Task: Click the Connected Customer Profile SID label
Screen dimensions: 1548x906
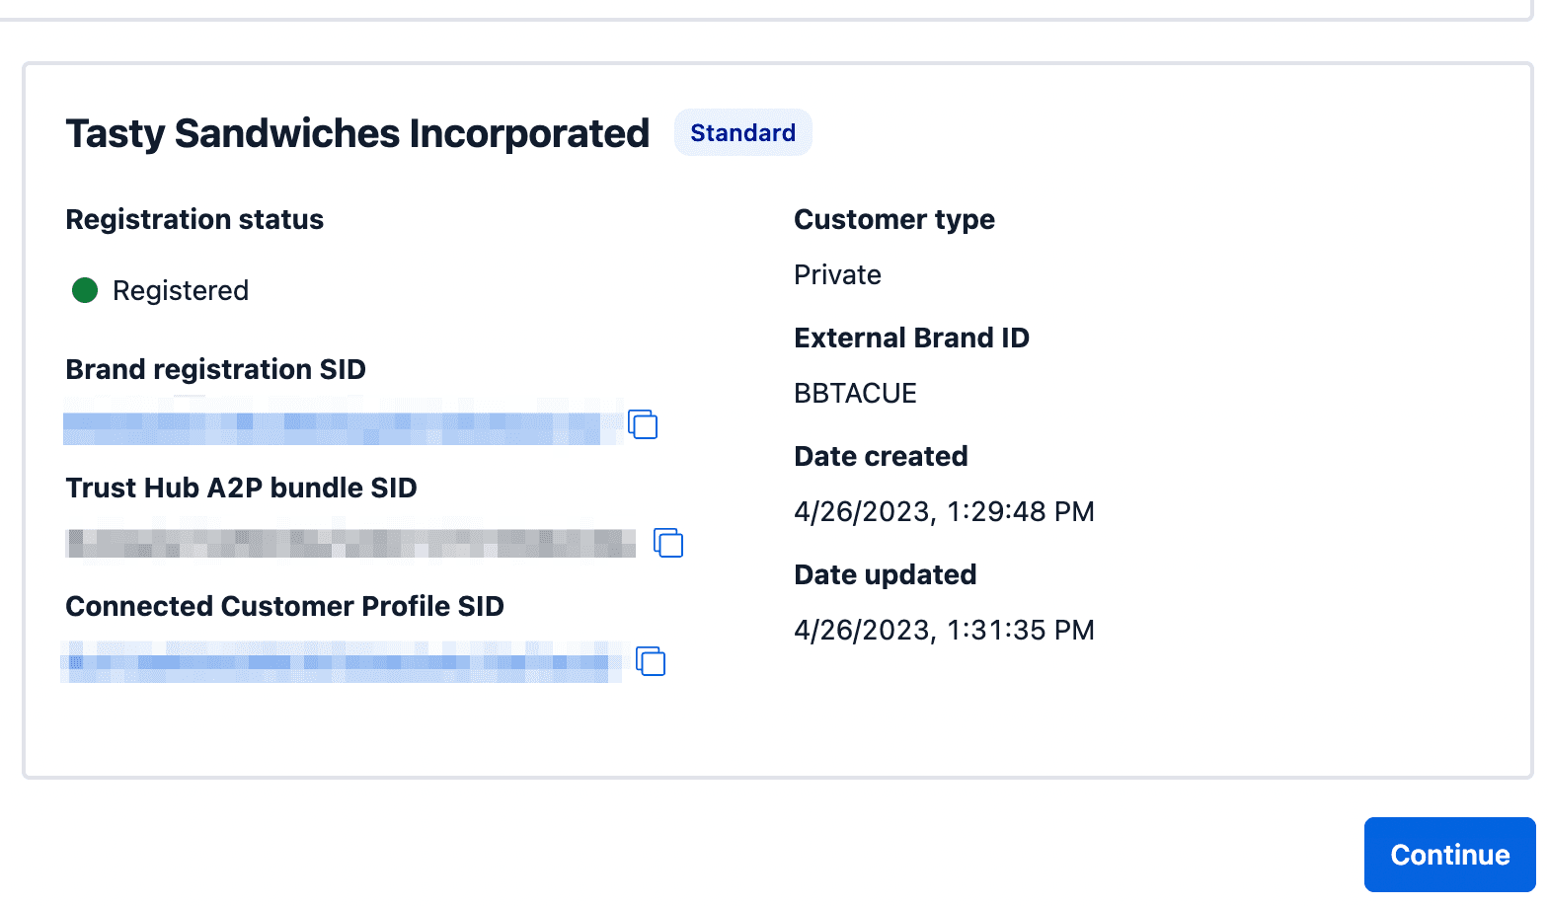Action: click(x=284, y=606)
